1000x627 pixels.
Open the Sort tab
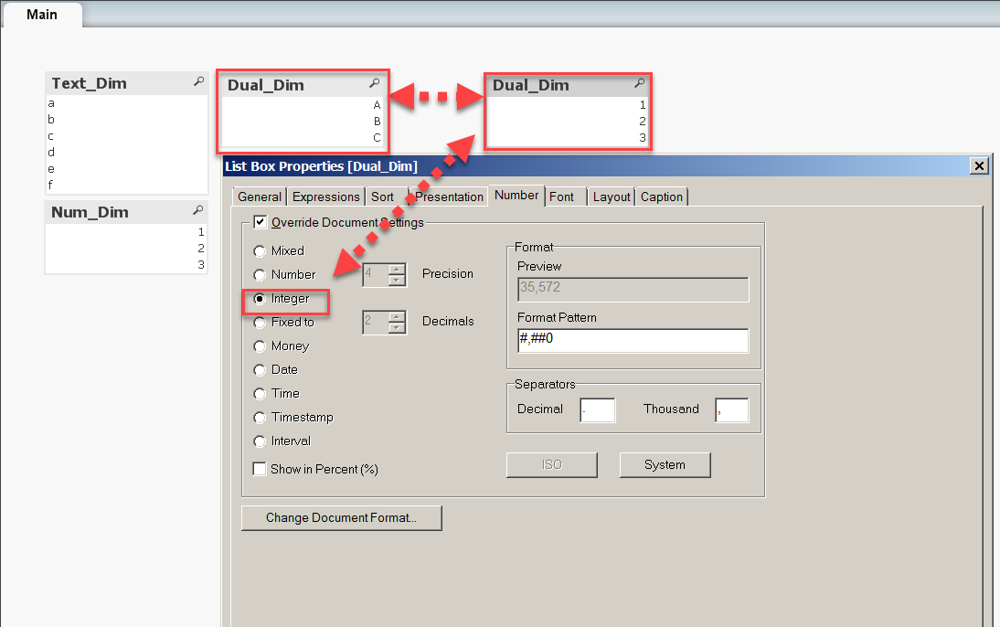pyautogui.click(x=382, y=197)
